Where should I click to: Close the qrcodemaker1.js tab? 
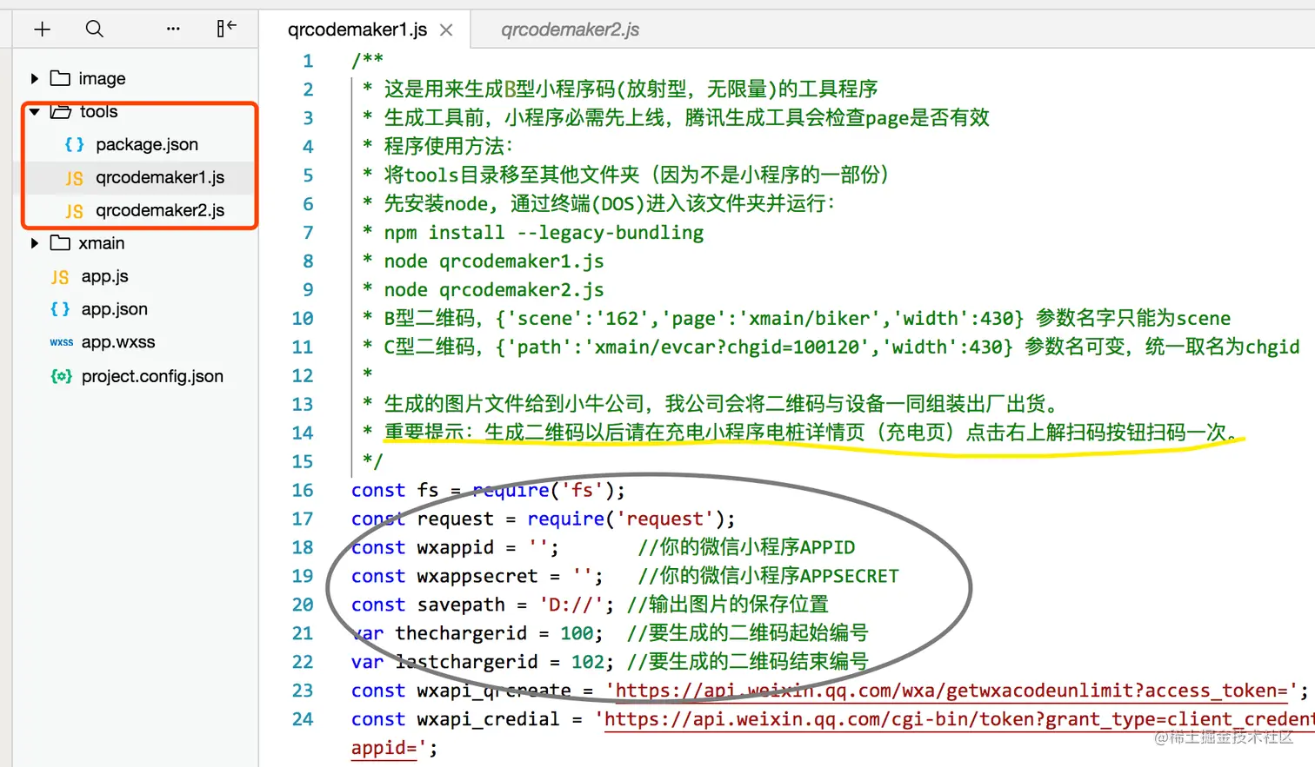(x=446, y=30)
